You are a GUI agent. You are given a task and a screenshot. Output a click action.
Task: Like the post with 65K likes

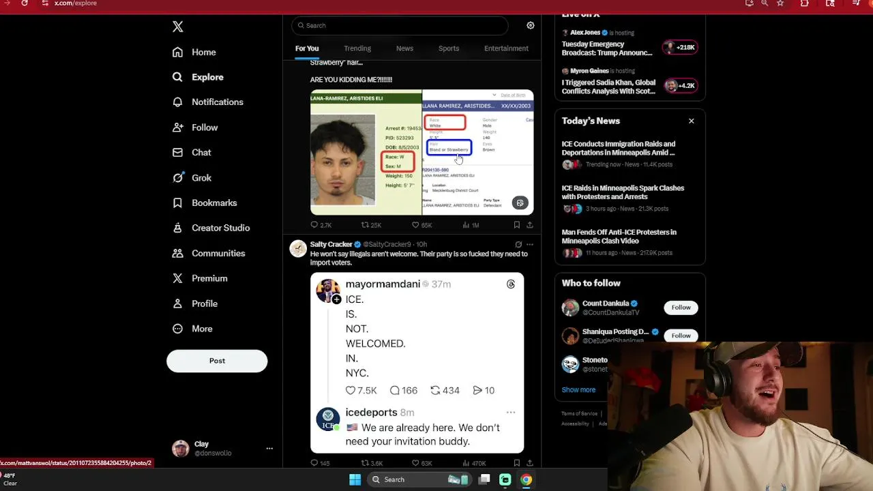[x=421, y=225]
